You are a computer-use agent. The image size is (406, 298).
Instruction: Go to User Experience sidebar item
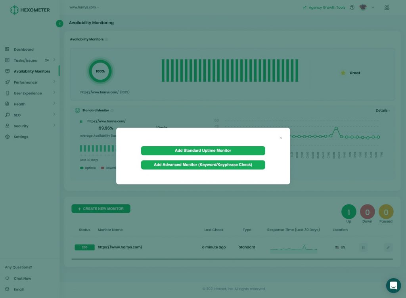tap(28, 93)
